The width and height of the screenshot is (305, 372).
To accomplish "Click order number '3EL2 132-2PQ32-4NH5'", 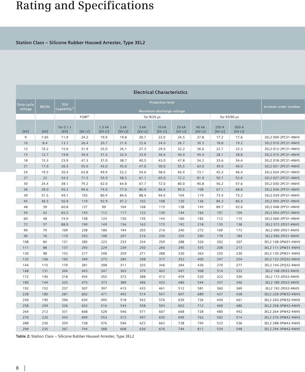I will [282, 259].
